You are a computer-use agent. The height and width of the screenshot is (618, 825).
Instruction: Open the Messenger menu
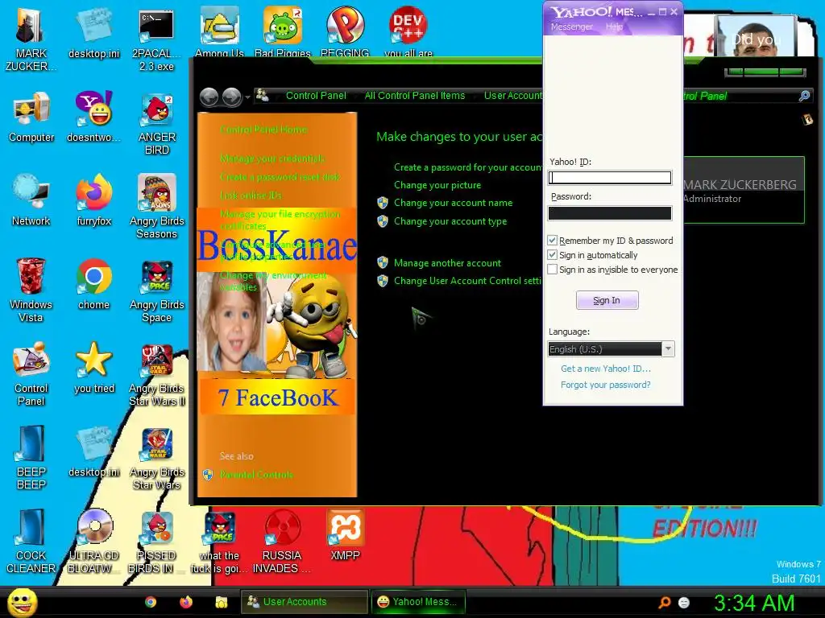coord(571,27)
